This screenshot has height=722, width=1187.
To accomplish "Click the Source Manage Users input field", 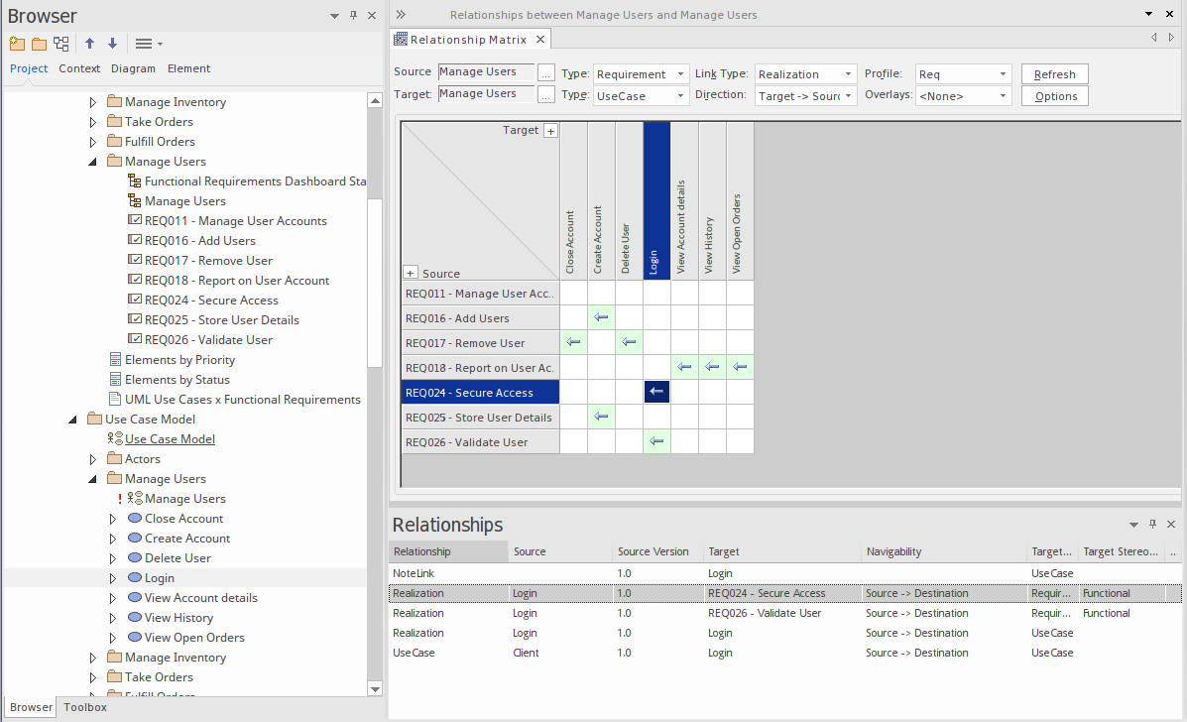I will click(x=486, y=71).
